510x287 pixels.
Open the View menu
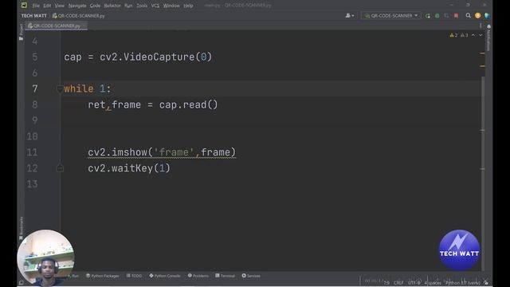[x=59, y=6]
